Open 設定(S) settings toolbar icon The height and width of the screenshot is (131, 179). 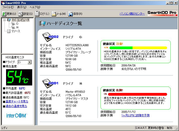pos(20,14)
